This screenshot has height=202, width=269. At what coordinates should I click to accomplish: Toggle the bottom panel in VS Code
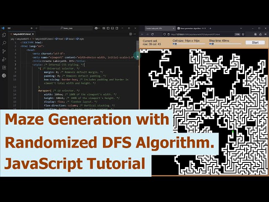(113, 28)
